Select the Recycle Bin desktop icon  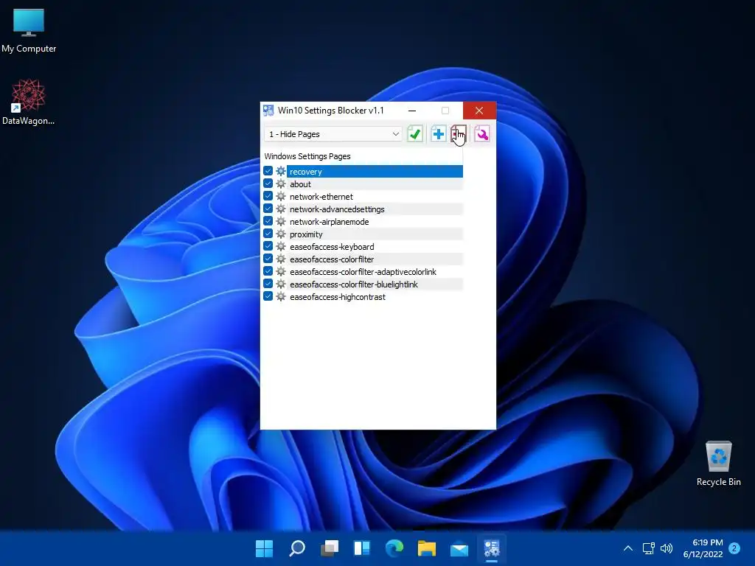[x=718, y=464]
